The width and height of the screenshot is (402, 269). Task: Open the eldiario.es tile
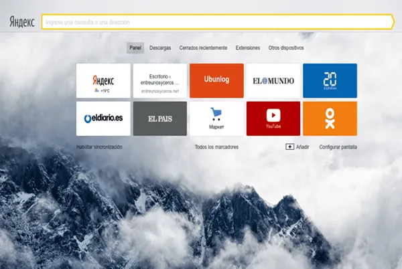(103, 118)
